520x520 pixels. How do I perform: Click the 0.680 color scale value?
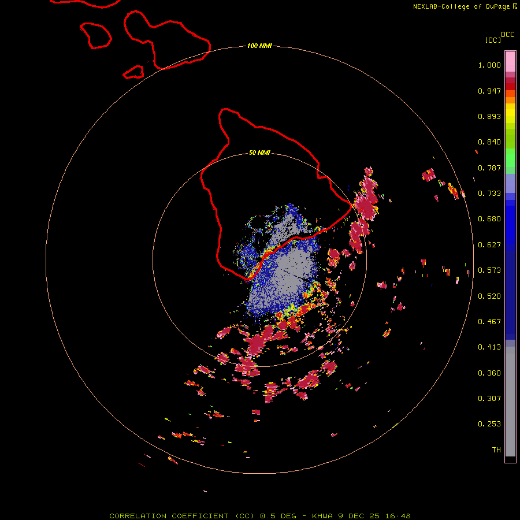pyautogui.click(x=489, y=219)
